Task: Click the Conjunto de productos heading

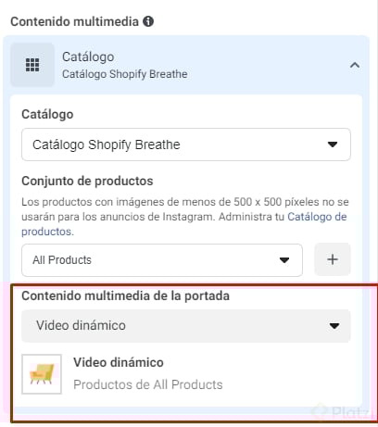Action: point(87,181)
